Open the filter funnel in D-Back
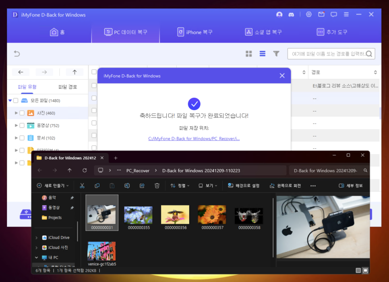The height and width of the screenshot is (282, 389). click(276, 54)
